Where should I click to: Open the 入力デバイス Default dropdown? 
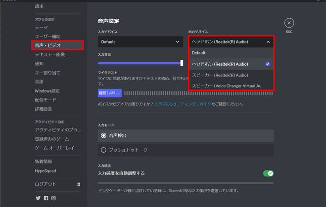[140, 42]
